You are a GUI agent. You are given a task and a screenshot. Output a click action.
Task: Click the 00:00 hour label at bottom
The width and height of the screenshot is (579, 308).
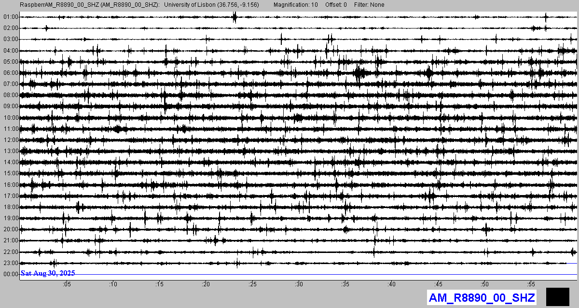tap(10, 274)
